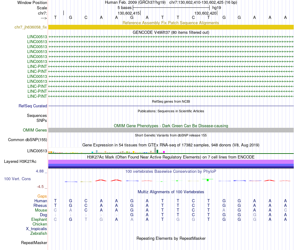Select the grey OMIM Genes bar
This screenshot has height=250, width=294.
[x=171, y=130]
